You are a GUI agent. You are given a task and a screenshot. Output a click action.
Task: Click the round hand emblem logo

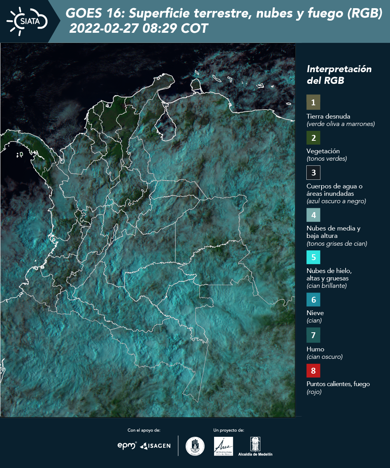point(195,446)
